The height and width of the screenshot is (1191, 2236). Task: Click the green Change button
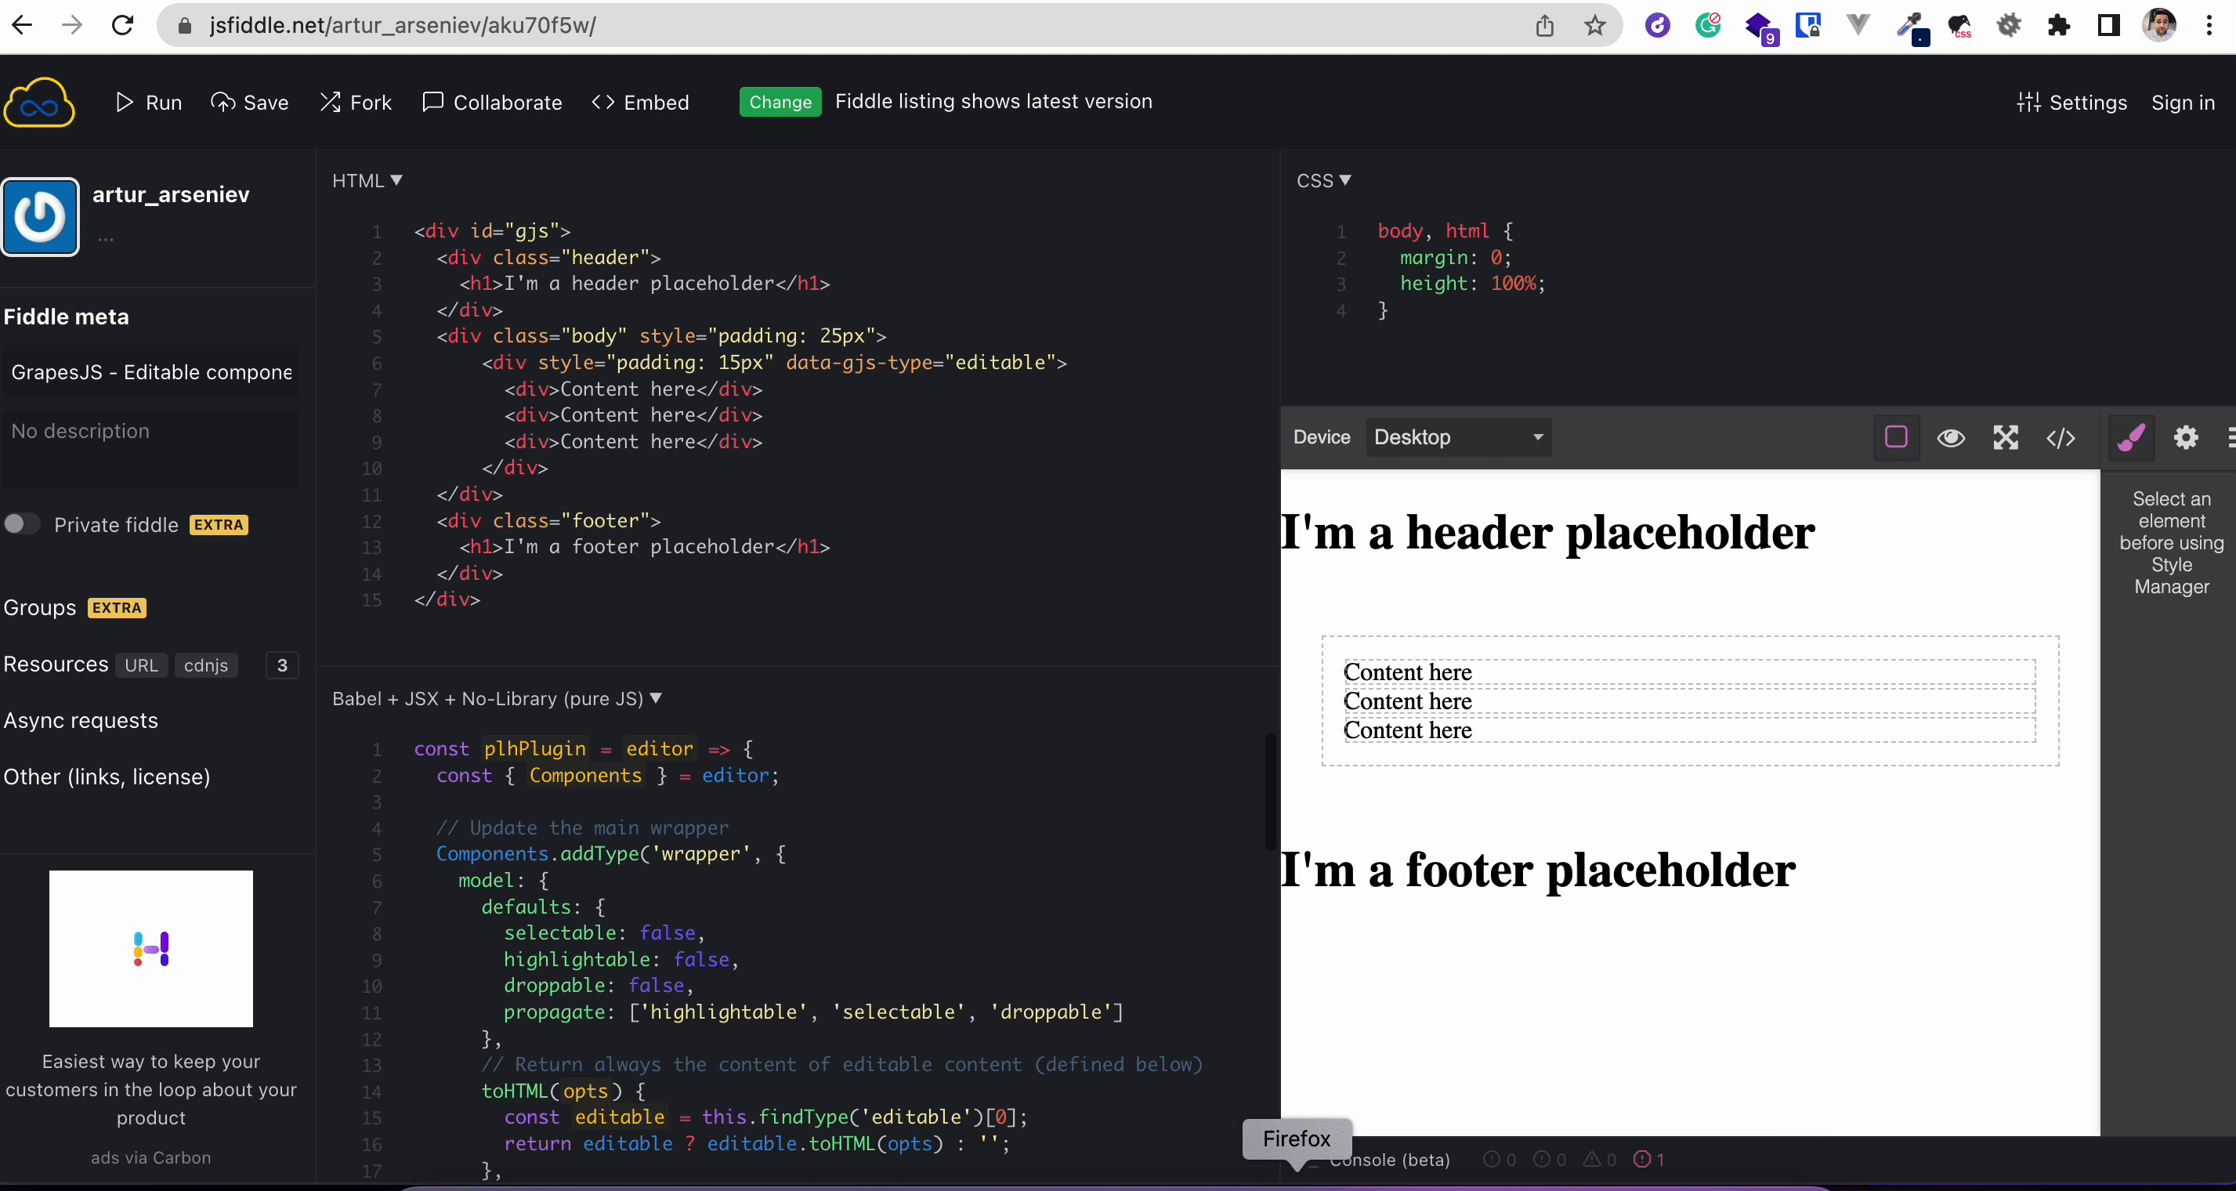[x=780, y=103]
